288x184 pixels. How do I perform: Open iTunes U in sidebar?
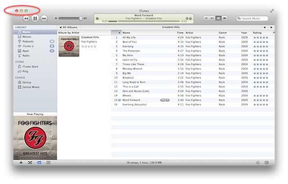point(35,46)
